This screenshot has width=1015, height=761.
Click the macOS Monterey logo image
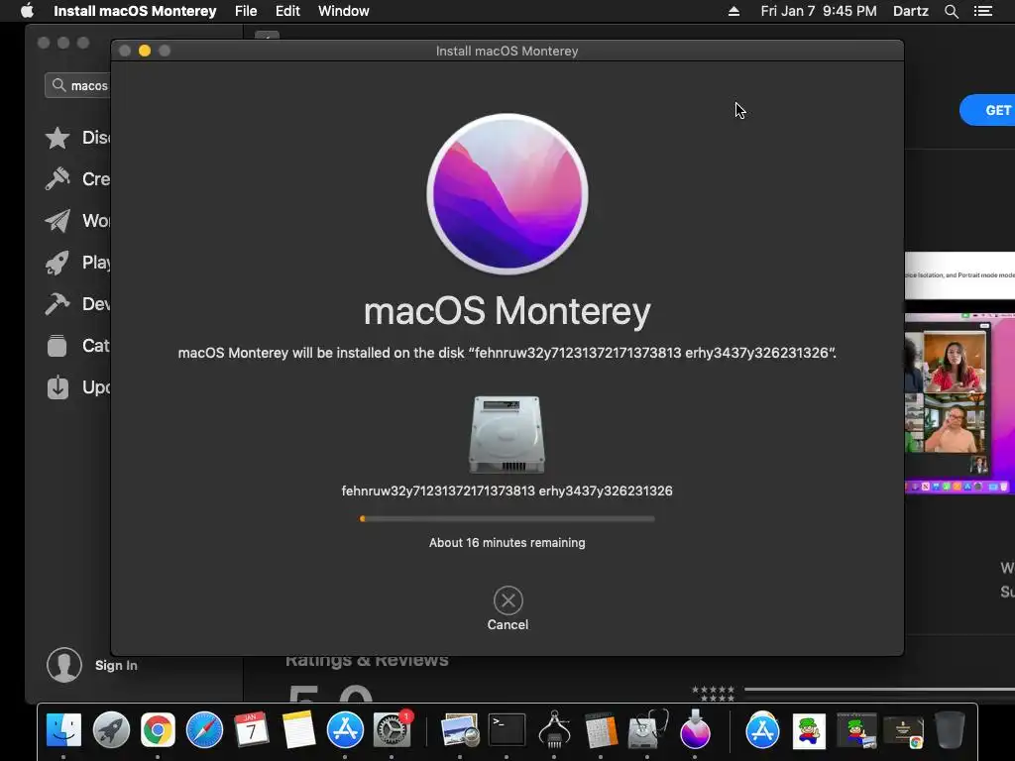pos(507,194)
